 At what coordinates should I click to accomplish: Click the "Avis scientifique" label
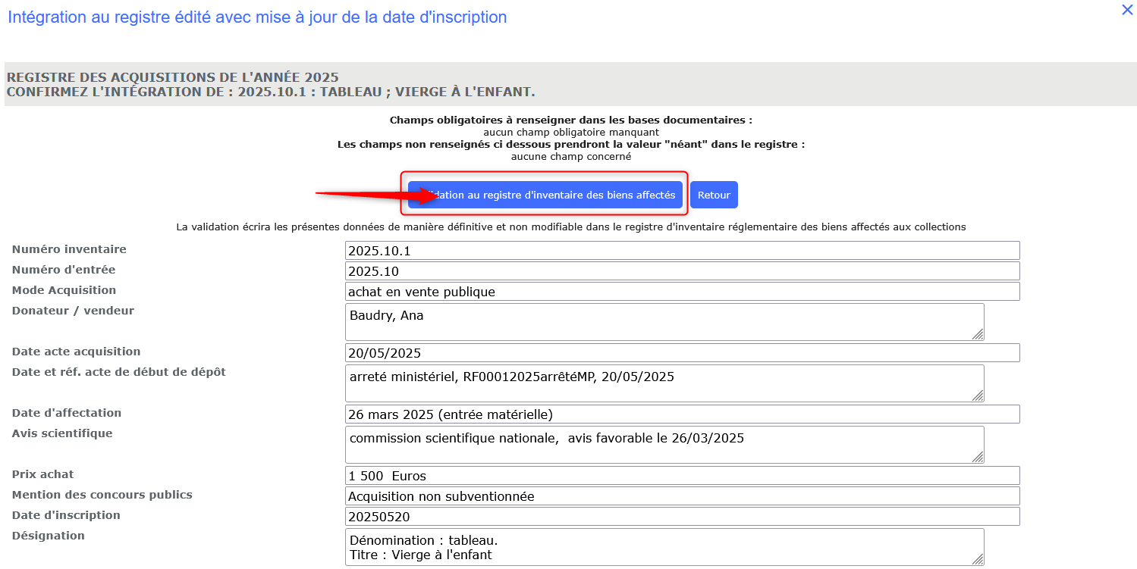point(62,433)
